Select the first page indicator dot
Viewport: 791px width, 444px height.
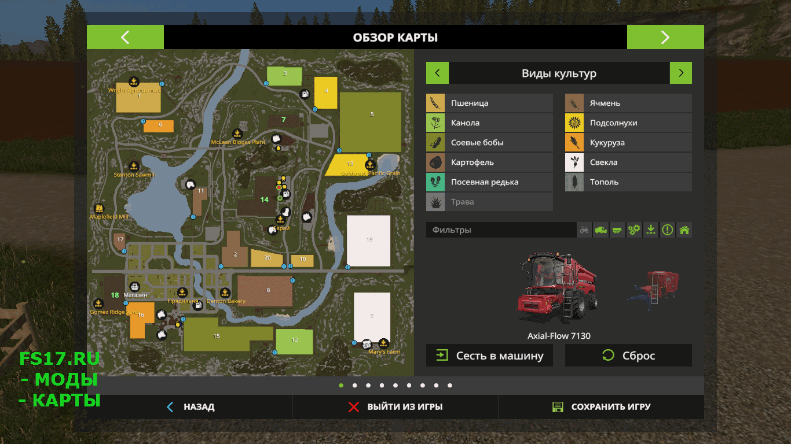tap(341, 385)
